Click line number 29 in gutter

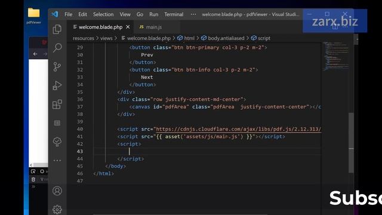(80, 48)
